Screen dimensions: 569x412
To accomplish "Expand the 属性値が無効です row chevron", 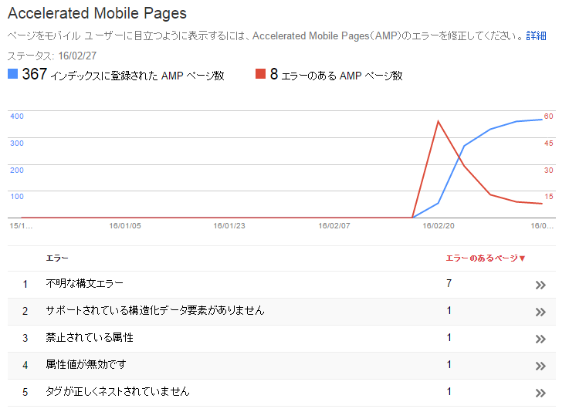I will (x=540, y=366).
